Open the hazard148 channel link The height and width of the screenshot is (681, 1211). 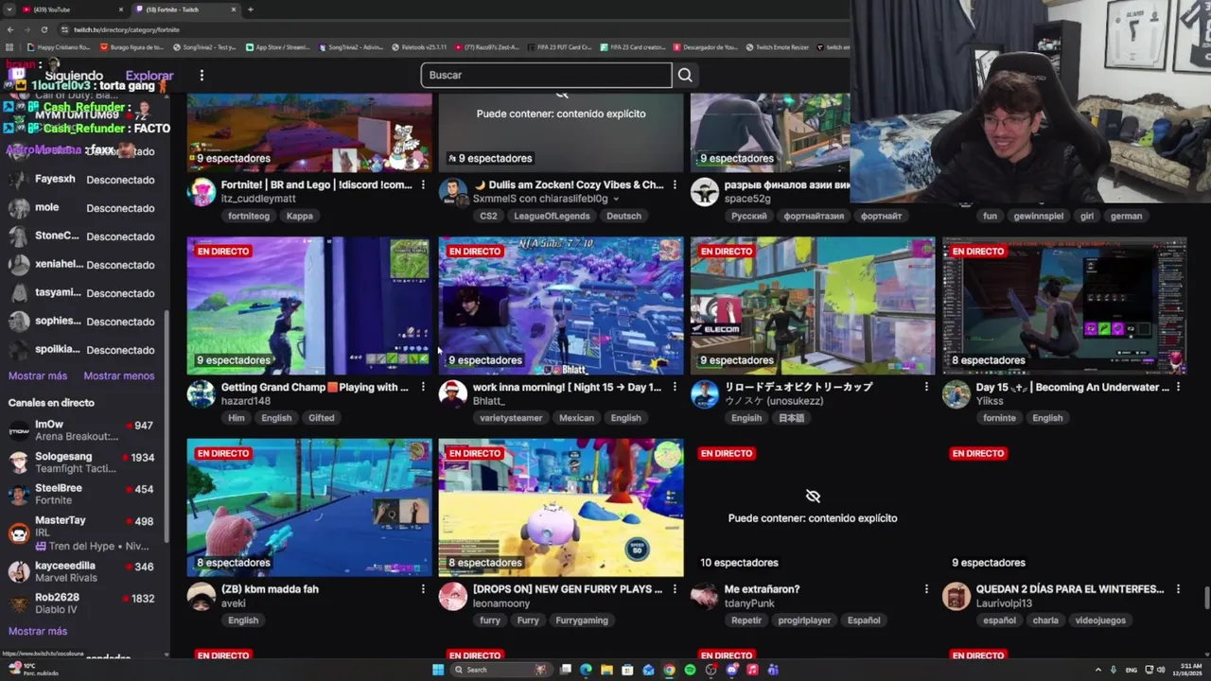(x=246, y=401)
